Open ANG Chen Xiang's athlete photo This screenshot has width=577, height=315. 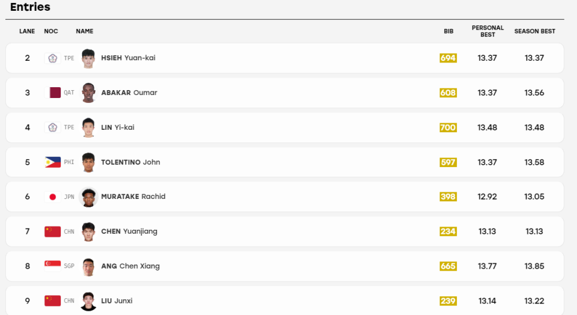click(x=88, y=267)
